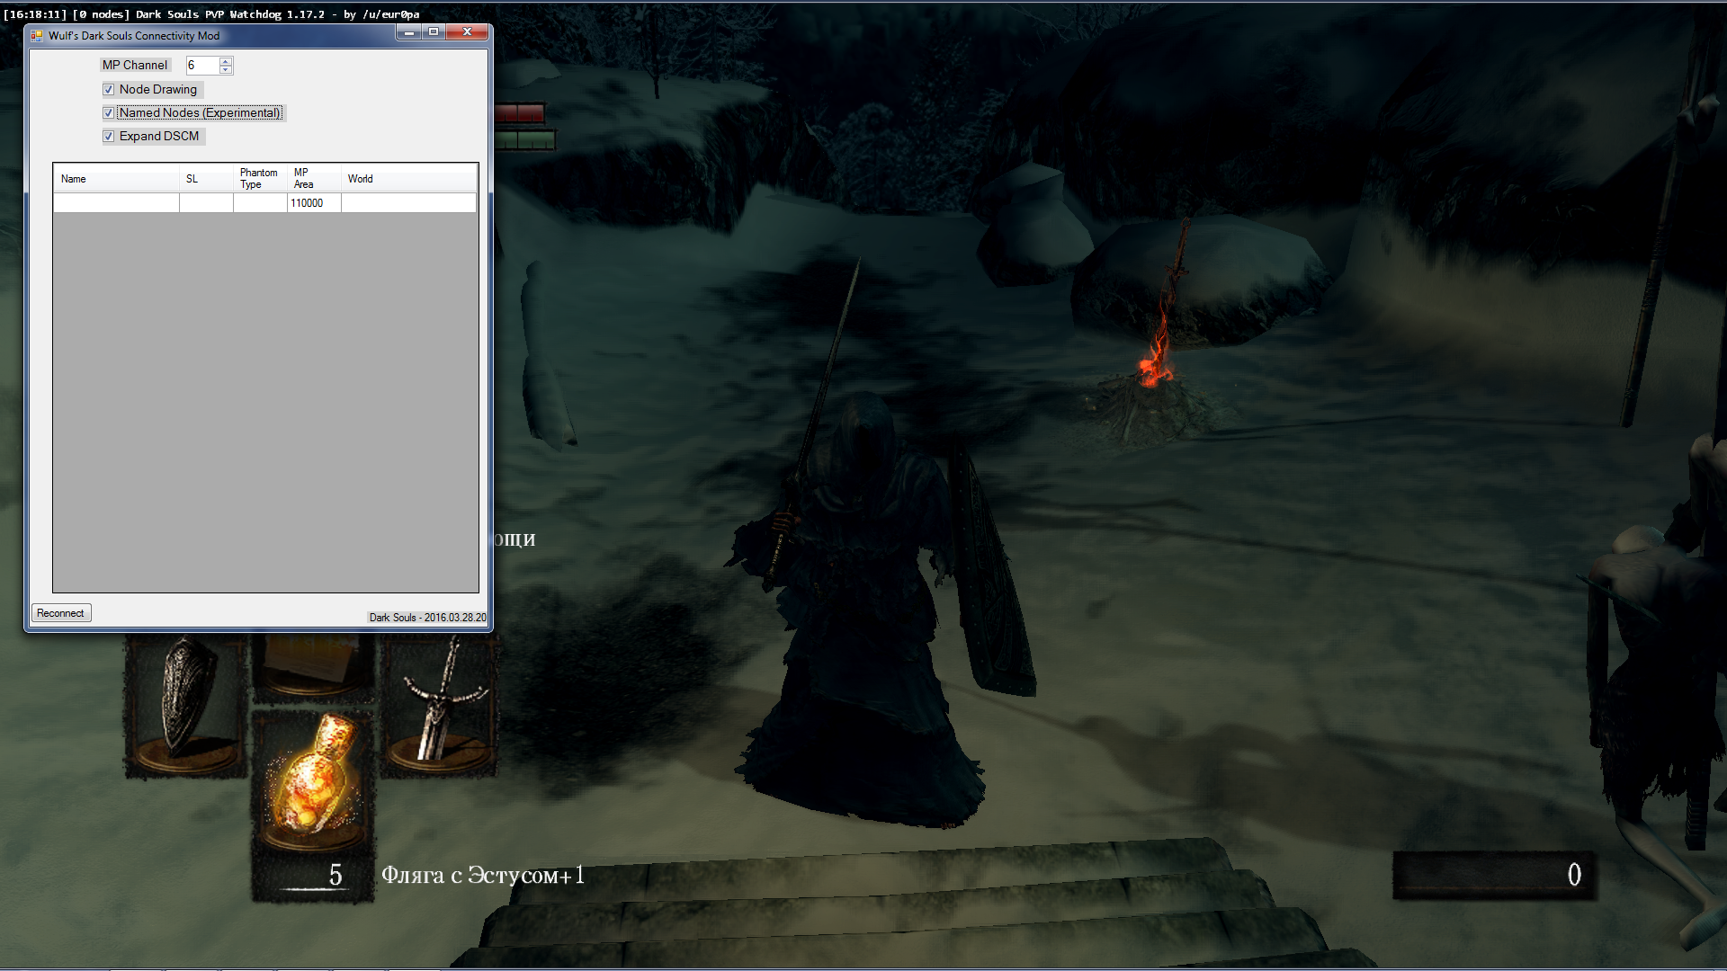Select the sword weapon slot
The height and width of the screenshot is (971, 1727).
point(440,706)
